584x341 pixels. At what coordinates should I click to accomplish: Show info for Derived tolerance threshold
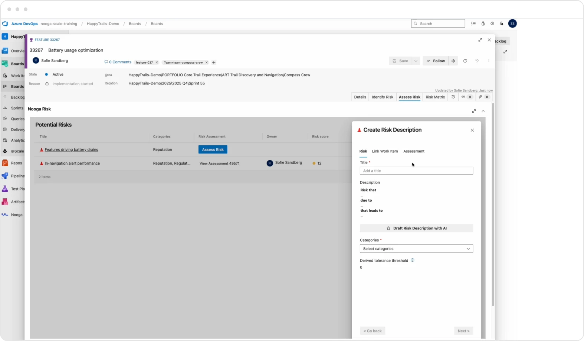[413, 260]
